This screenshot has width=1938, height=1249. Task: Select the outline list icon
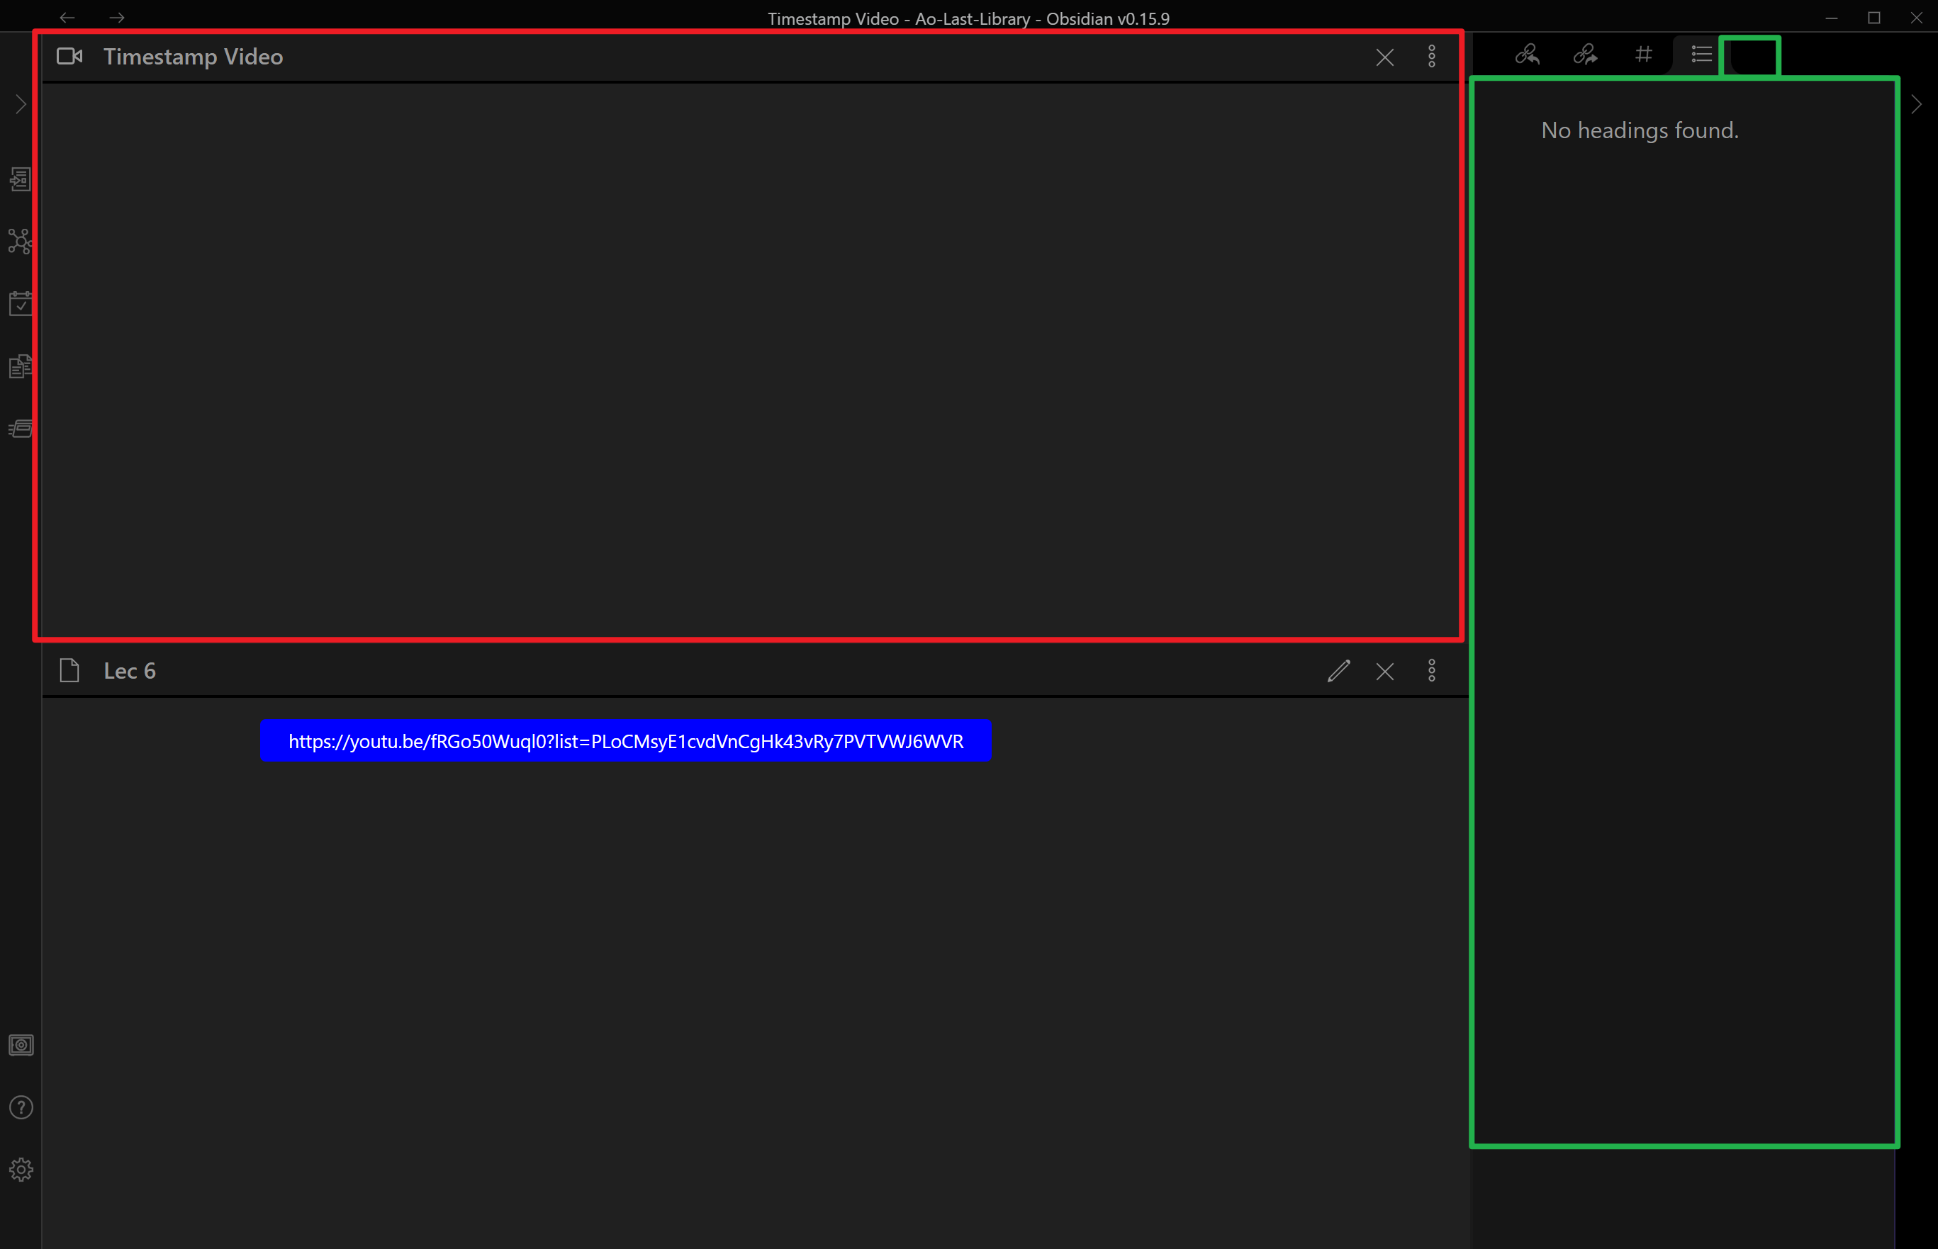(x=1699, y=55)
